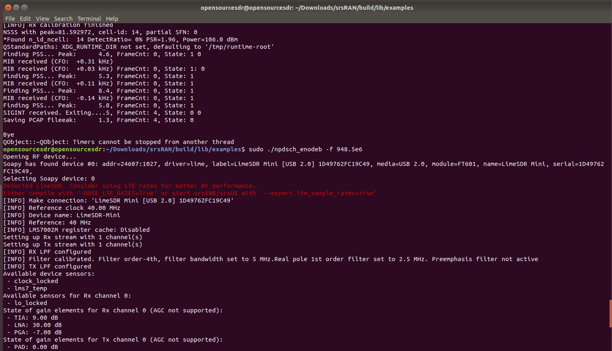Click the 'MIB received (CFO: +0.03 kHz)' line
The width and height of the screenshot is (612, 351).
(104, 69)
